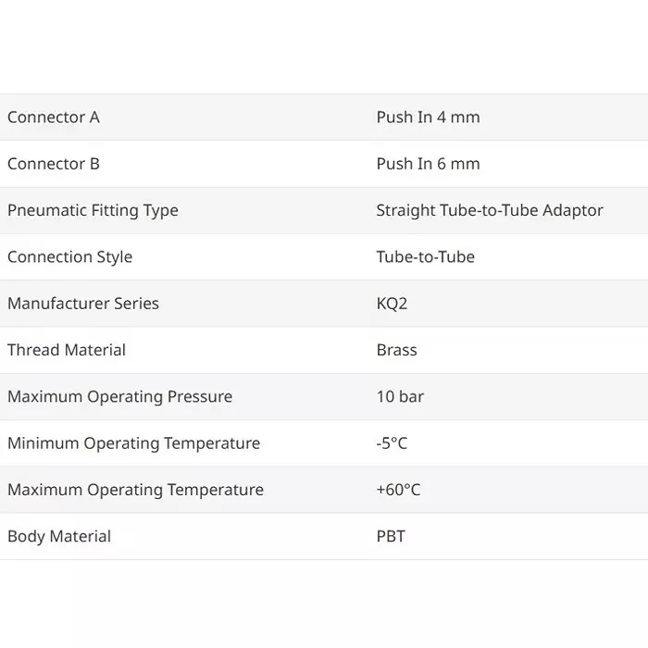Viewport: 648px width, 648px height.
Task: Select the "Push In 4 mm" value
Action: coord(428,118)
